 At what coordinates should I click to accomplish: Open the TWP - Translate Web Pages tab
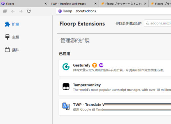[74, 4]
